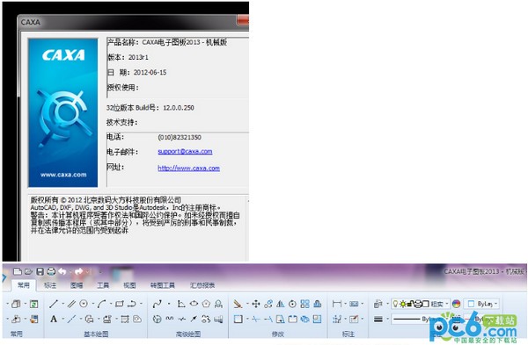Viewport: 528px width, 345px height.
Task: Select the Parallel lines tool
Action: 71,304
